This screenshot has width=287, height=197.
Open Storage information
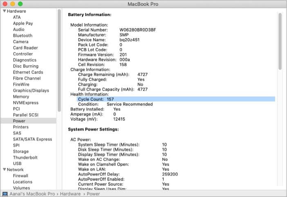click(x=21, y=152)
